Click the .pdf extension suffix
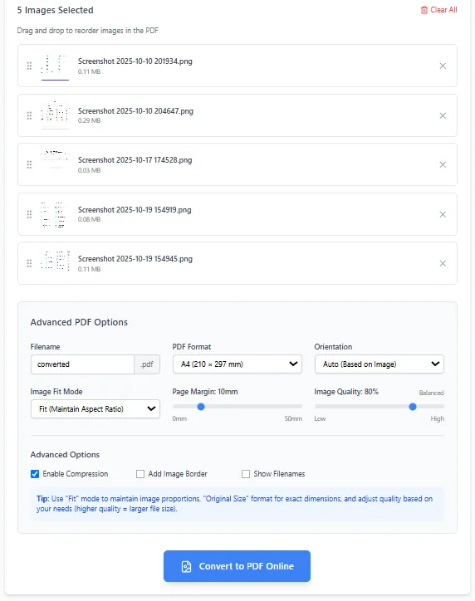Screen dimensions: 475x601 tap(147, 364)
